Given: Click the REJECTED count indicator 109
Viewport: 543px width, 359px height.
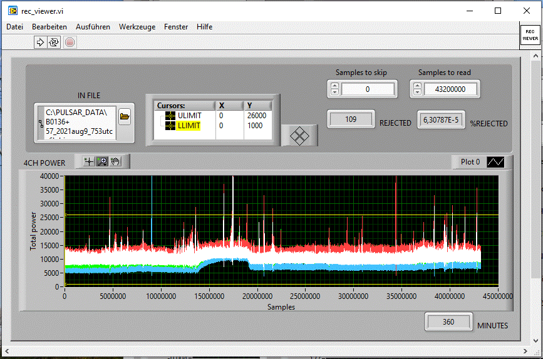Looking at the screenshot, I should [x=351, y=119].
